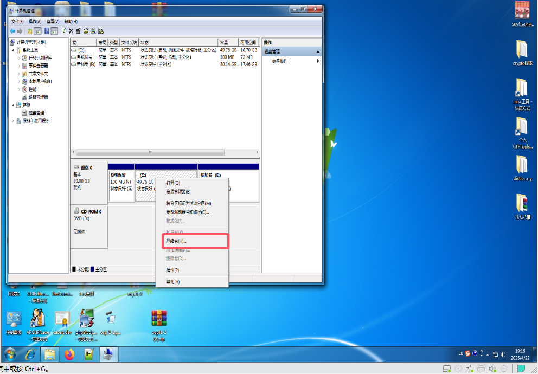Click the Back arrow toolbar icon

click(12, 31)
